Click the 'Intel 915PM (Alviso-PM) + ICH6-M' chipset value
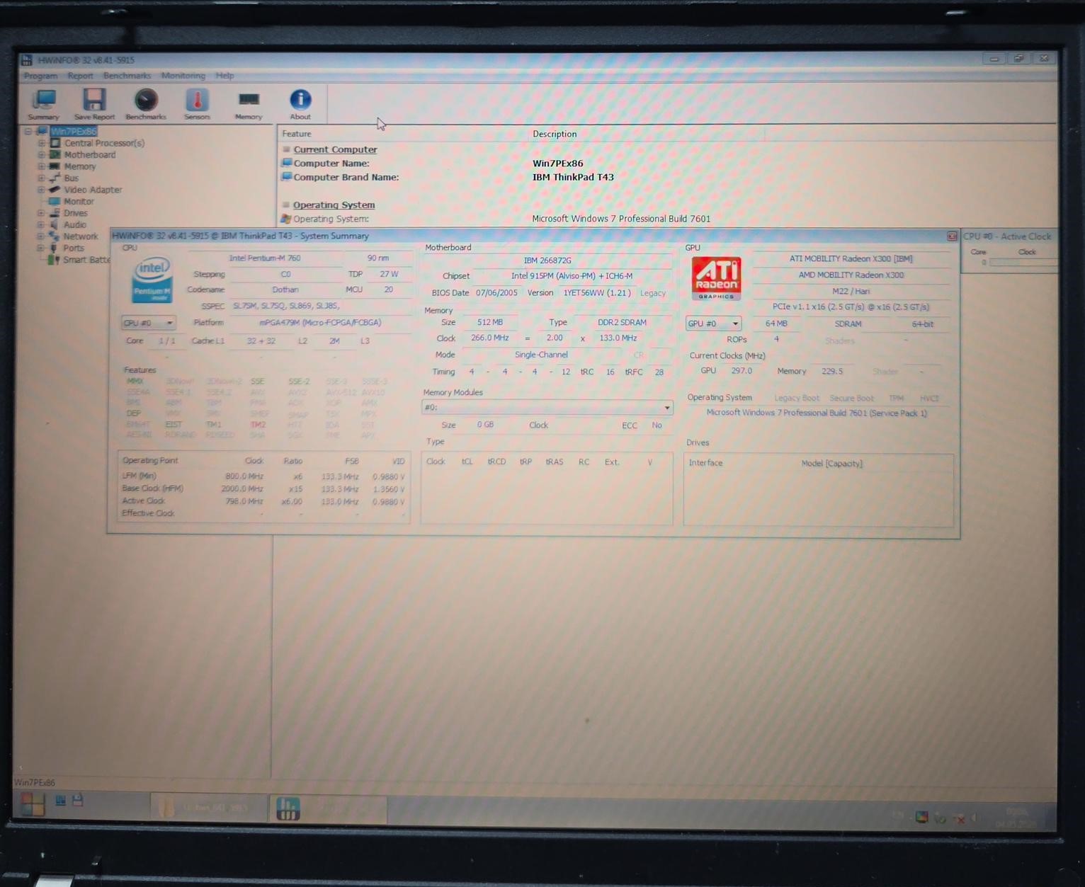The height and width of the screenshot is (887, 1085). click(x=572, y=276)
